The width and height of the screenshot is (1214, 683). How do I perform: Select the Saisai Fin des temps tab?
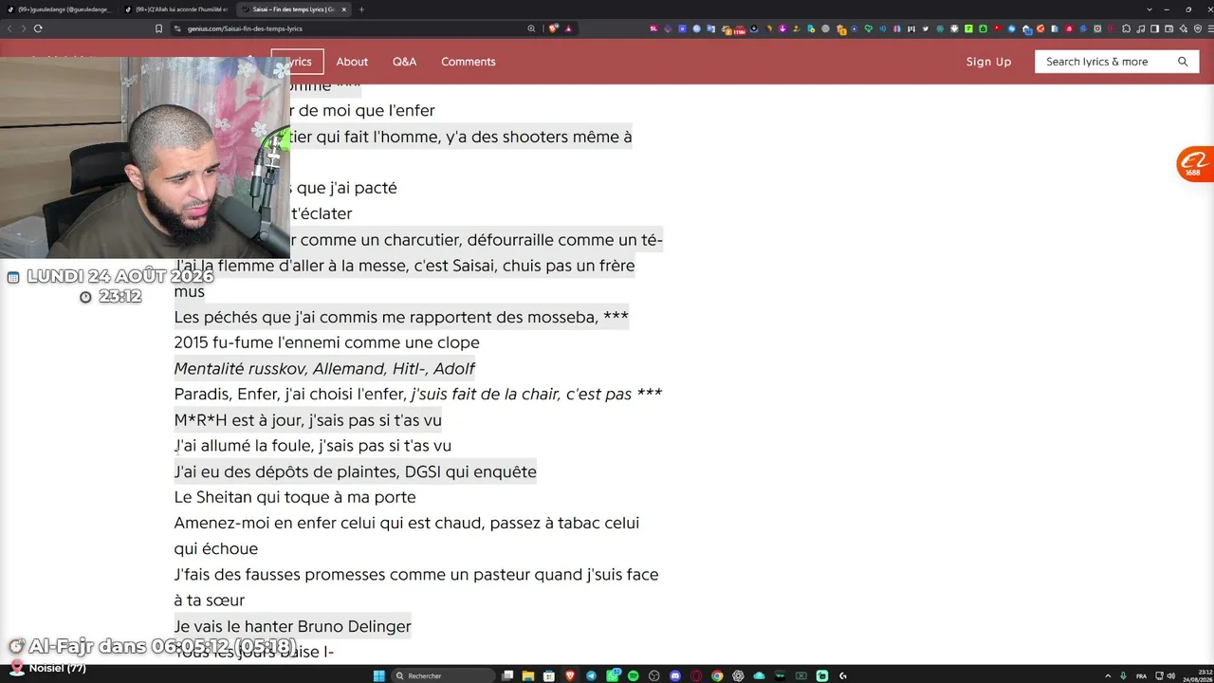click(288, 9)
